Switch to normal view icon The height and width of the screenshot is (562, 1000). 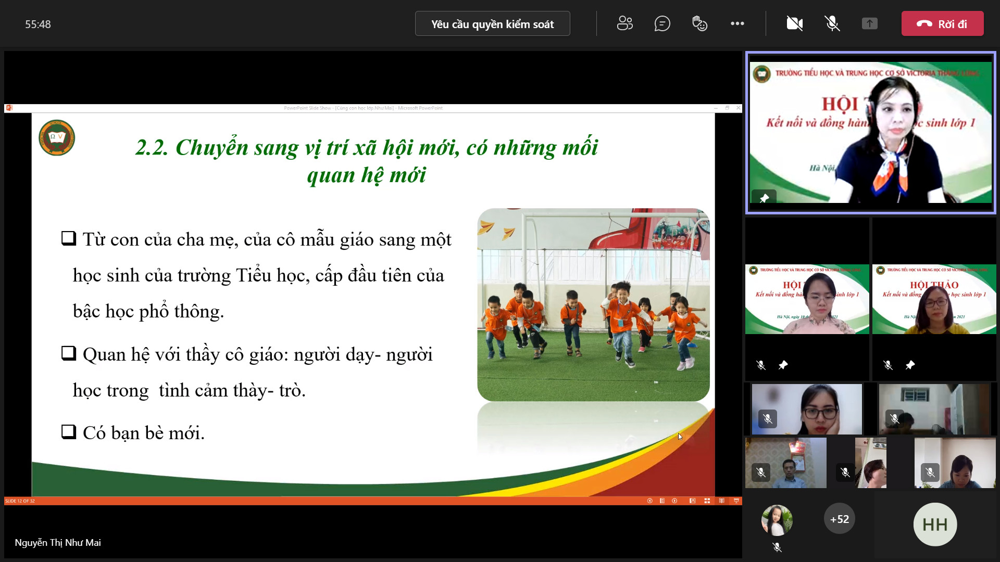point(692,501)
